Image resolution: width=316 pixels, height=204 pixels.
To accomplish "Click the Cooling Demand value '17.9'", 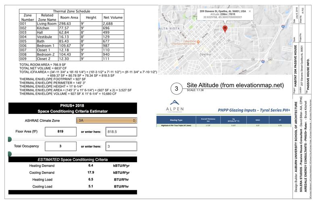I will [91, 172].
